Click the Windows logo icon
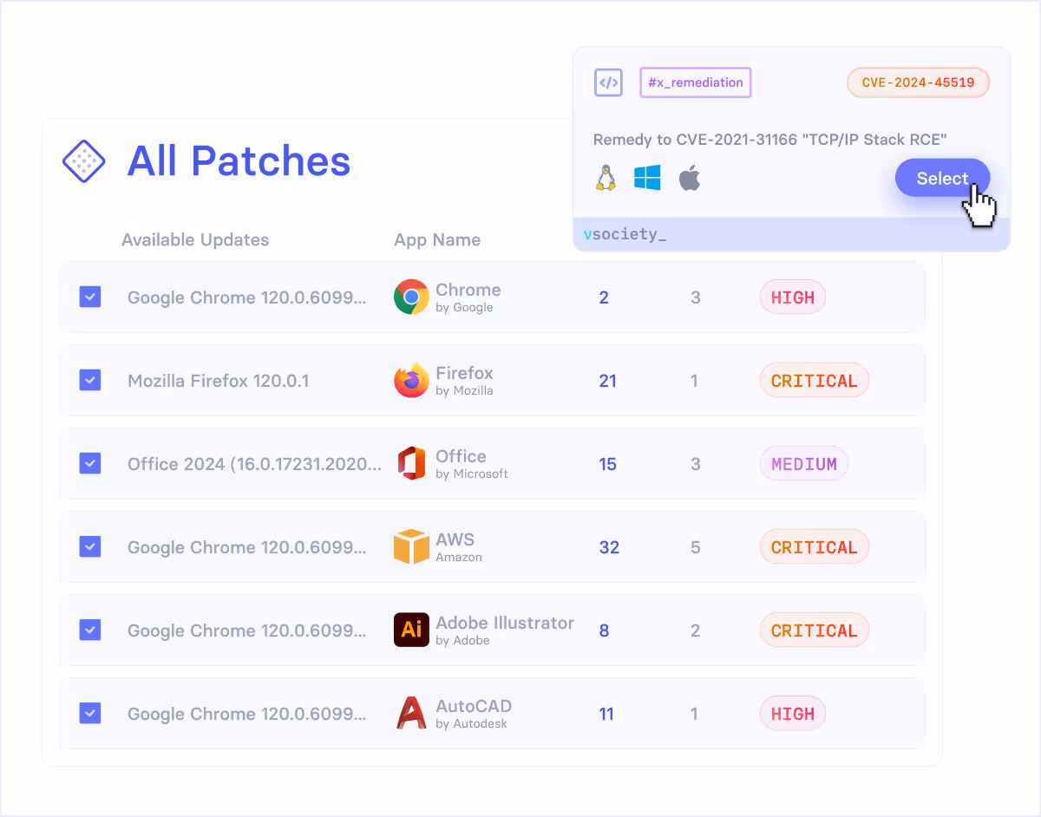1041x817 pixels. click(647, 178)
